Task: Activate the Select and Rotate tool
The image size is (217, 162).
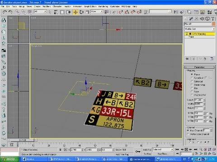Action: click(x=81, y=12)
